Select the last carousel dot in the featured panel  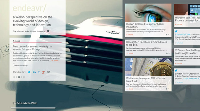tap(24, 77)
